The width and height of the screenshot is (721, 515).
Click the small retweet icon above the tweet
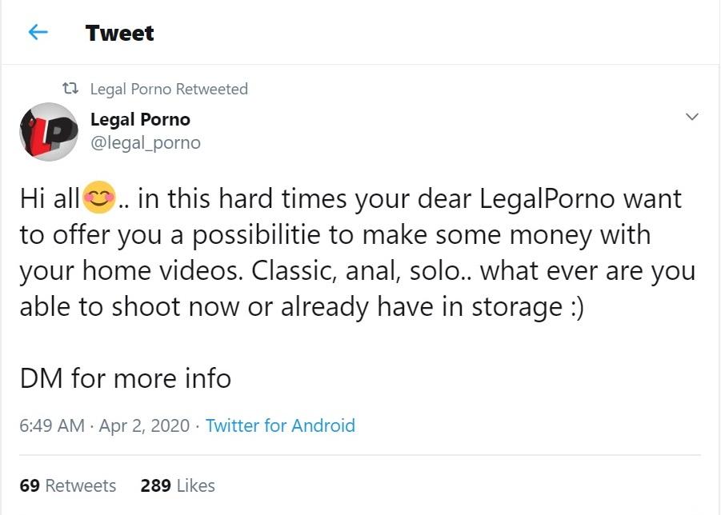pos(70,89)
